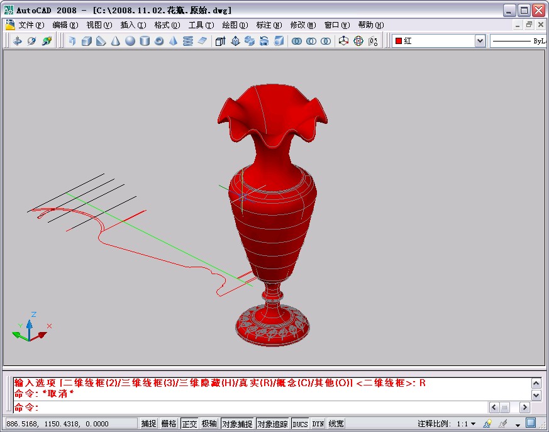Screen dimensions: 549x432
Task: Open the 工具(T) menu
Action: pos(201,25)
